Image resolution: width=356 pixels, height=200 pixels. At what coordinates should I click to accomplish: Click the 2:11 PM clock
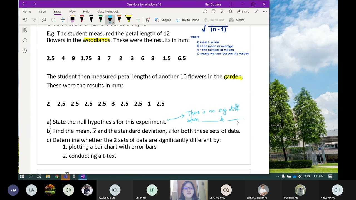[x=318, y=176]
